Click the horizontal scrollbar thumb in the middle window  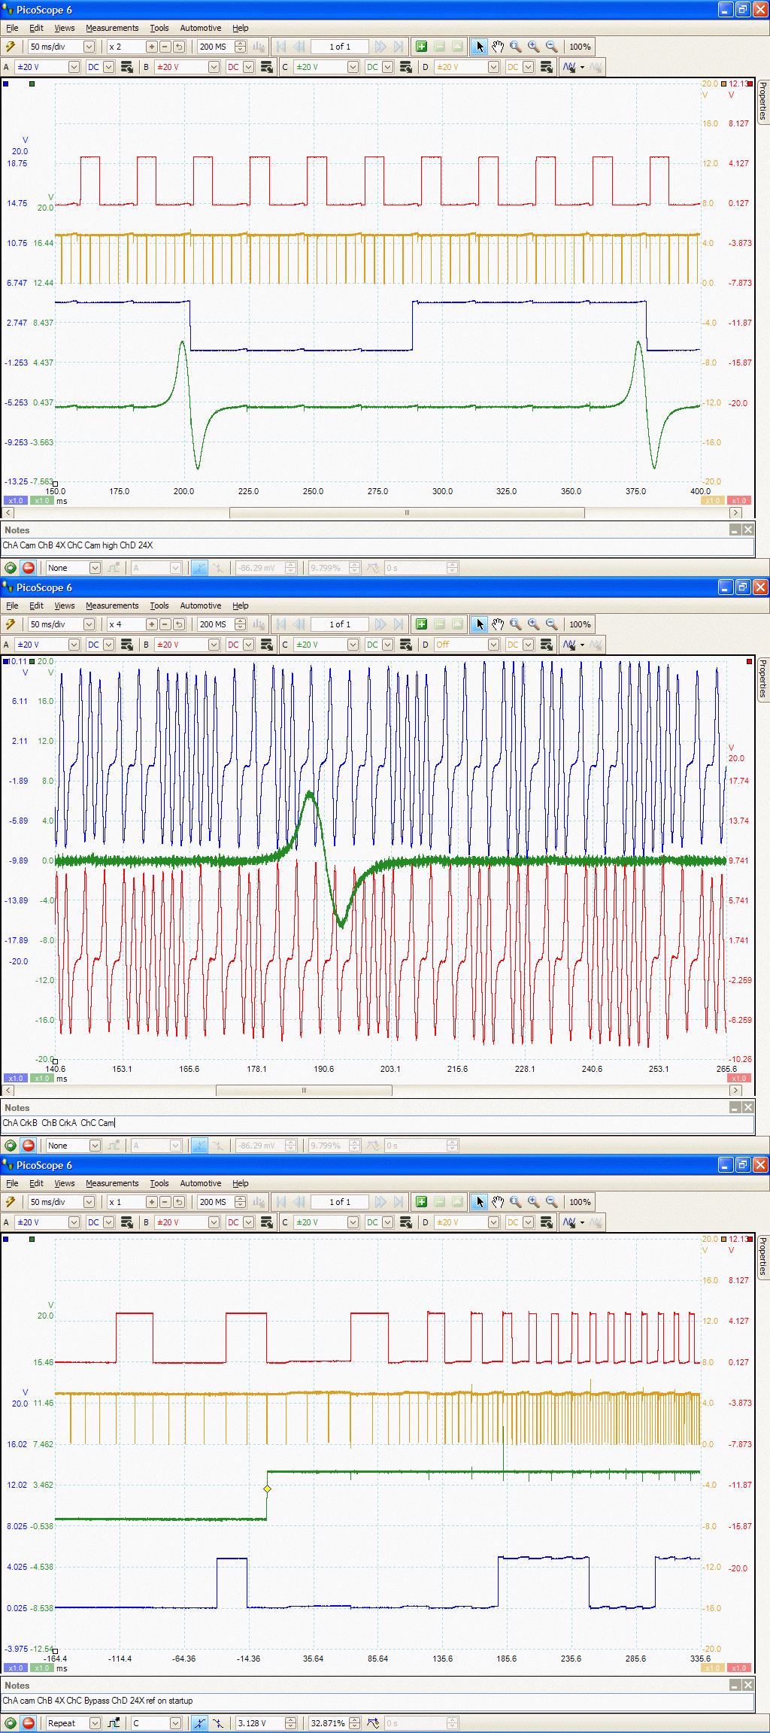(304, 1090)
